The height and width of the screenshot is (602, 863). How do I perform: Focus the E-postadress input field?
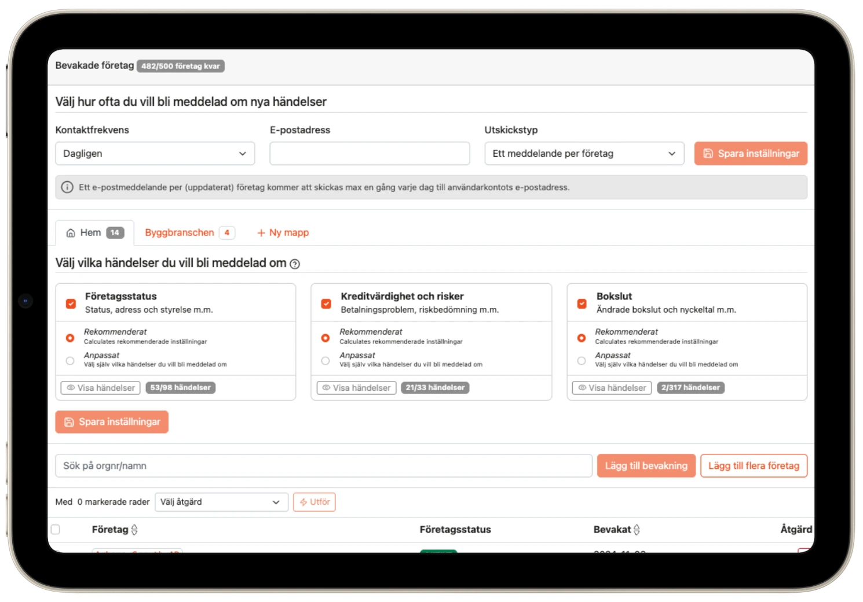(x=370, y=153)
